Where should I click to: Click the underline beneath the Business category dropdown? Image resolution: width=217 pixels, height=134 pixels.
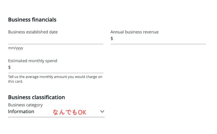[56, 117]
